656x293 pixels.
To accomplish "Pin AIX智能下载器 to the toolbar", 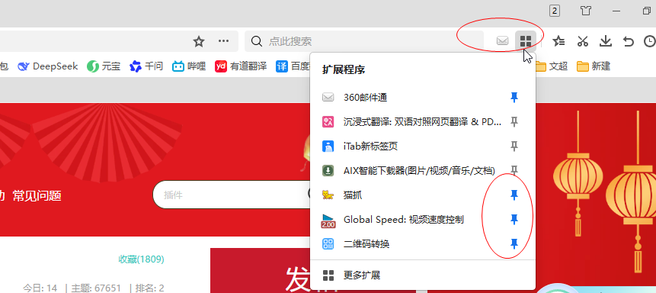I will tap(514, 171).
